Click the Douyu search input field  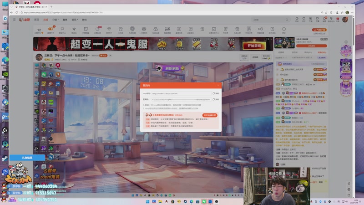[x=268, y=20]
